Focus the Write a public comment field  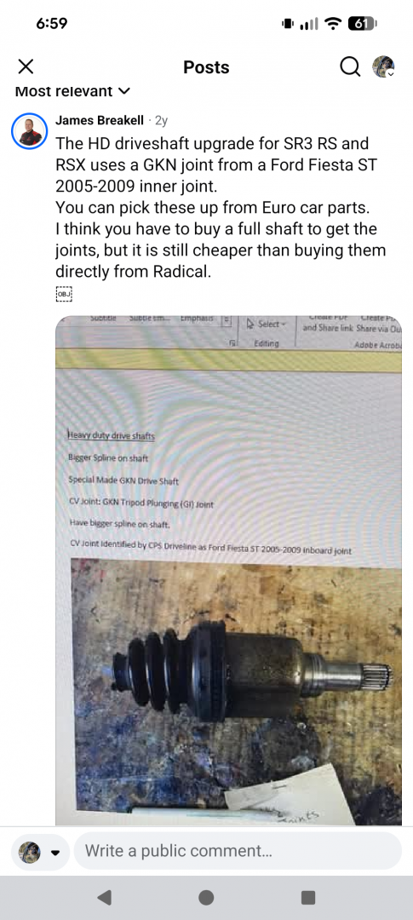coord(238,850)
